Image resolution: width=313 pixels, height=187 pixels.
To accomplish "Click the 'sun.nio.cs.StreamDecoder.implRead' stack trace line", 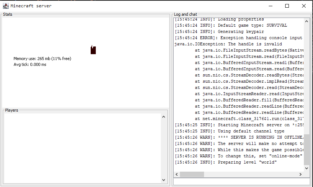I will click(249, 81).
